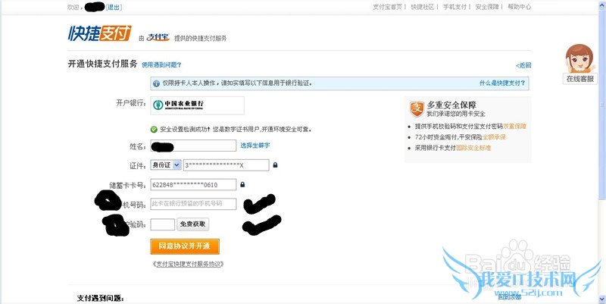
Task: Click the ID number input field
Action: pyautogui.click(x=226, y=165)
